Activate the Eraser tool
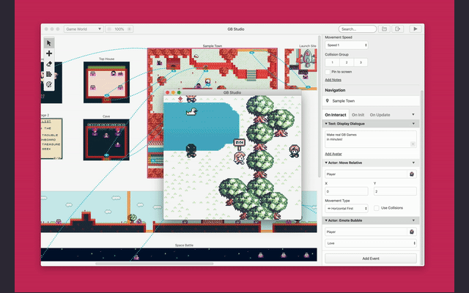This screenshot has width=469, height=293. (49, 64)
